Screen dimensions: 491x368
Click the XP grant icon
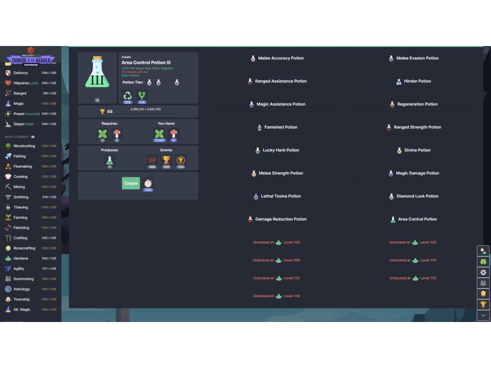[x=152, y=160]
